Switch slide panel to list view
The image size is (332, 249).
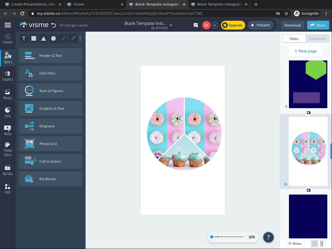pos(322,244)
